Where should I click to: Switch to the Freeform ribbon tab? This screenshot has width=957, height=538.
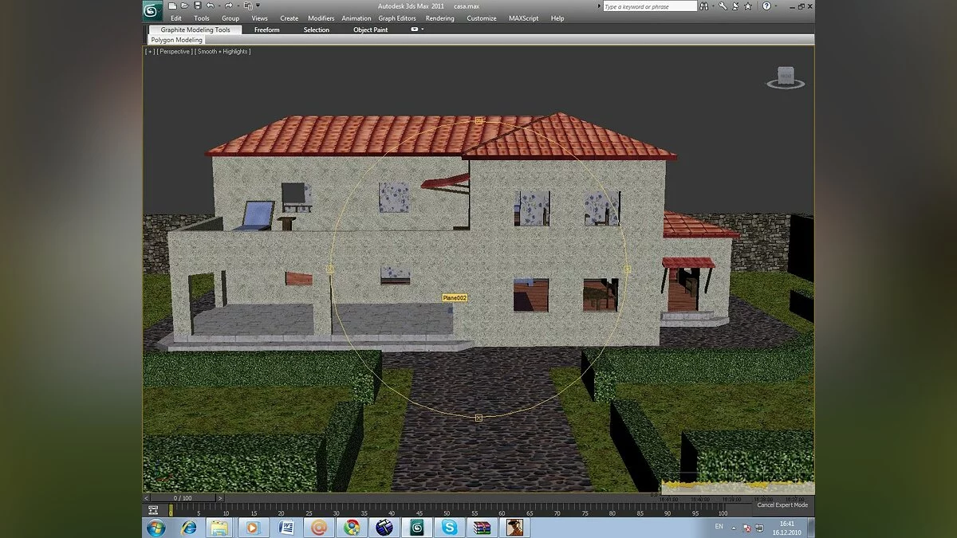266,29
